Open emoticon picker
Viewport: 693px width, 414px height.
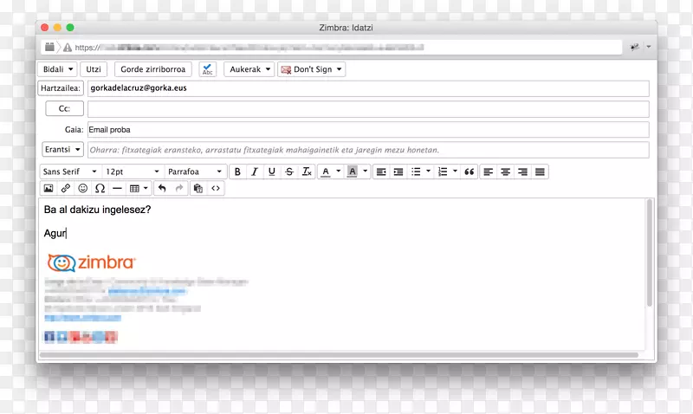coord(82,188)
